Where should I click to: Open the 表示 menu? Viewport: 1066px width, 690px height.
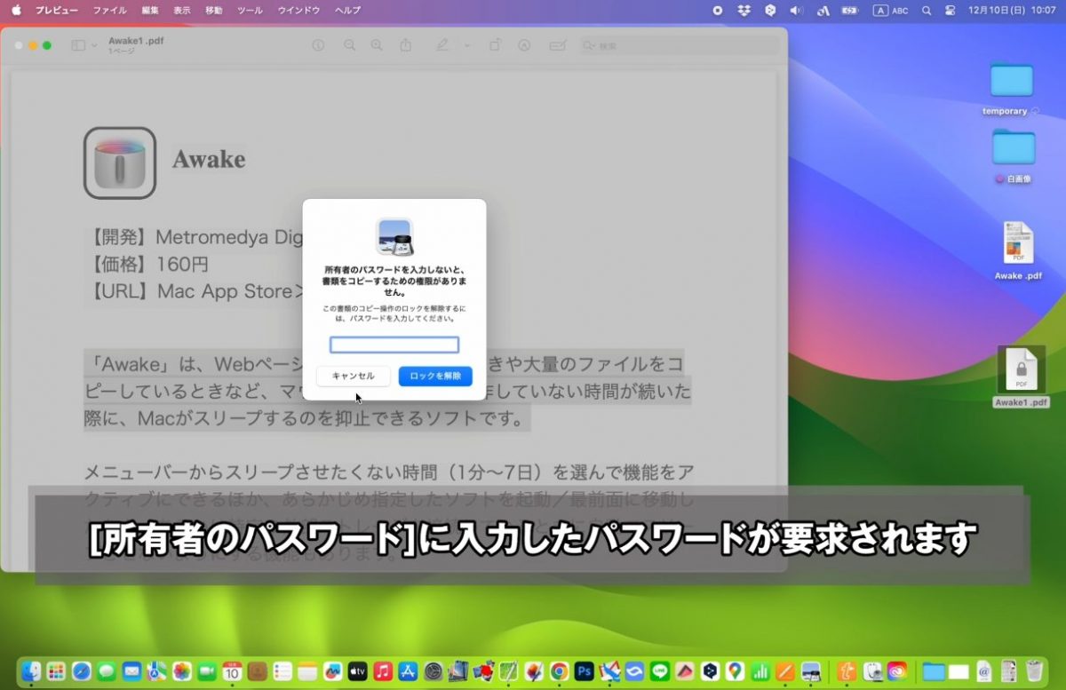[x=181, y=10]
